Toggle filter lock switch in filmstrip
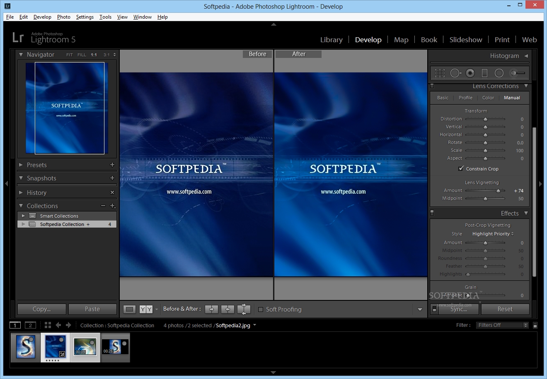The width and height of the screenshot is (547, 379). coord(535,325)
